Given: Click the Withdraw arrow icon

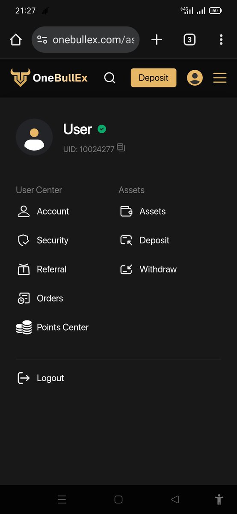Looking at the screenshot, I should 126,269.
